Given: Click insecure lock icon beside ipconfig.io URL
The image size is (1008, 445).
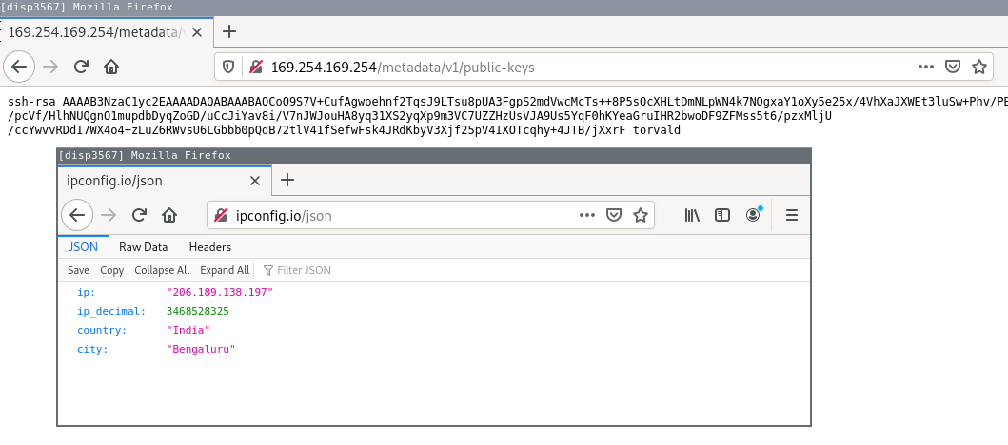Looking at the screenshot, I should [221, 216].
